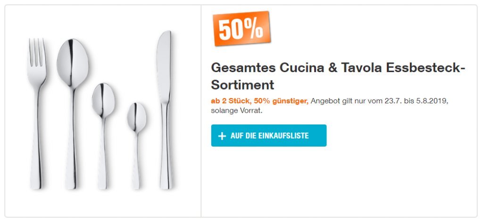
Task: Click the 'solange Vorrat' availability note
Action: point(235,111)
